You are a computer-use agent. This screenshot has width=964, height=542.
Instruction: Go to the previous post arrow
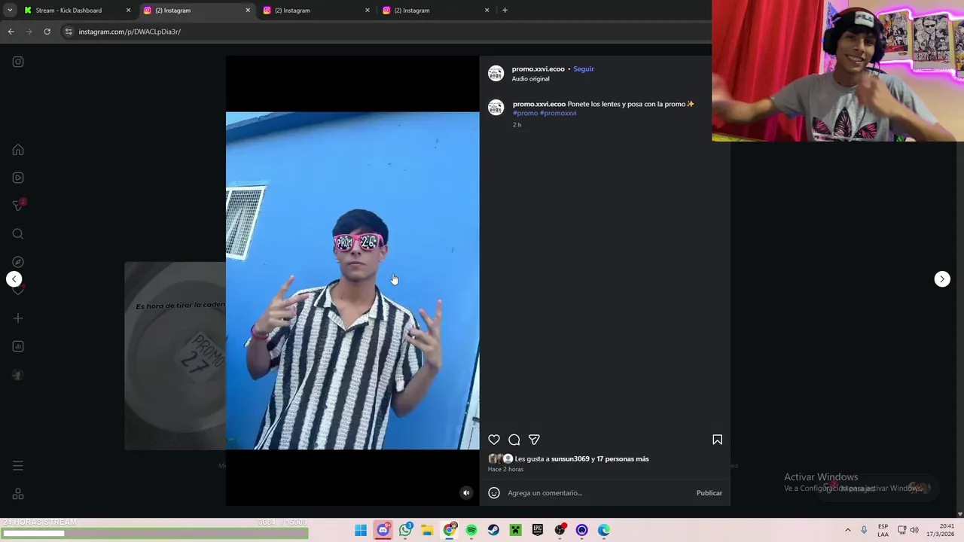[14, 279]
